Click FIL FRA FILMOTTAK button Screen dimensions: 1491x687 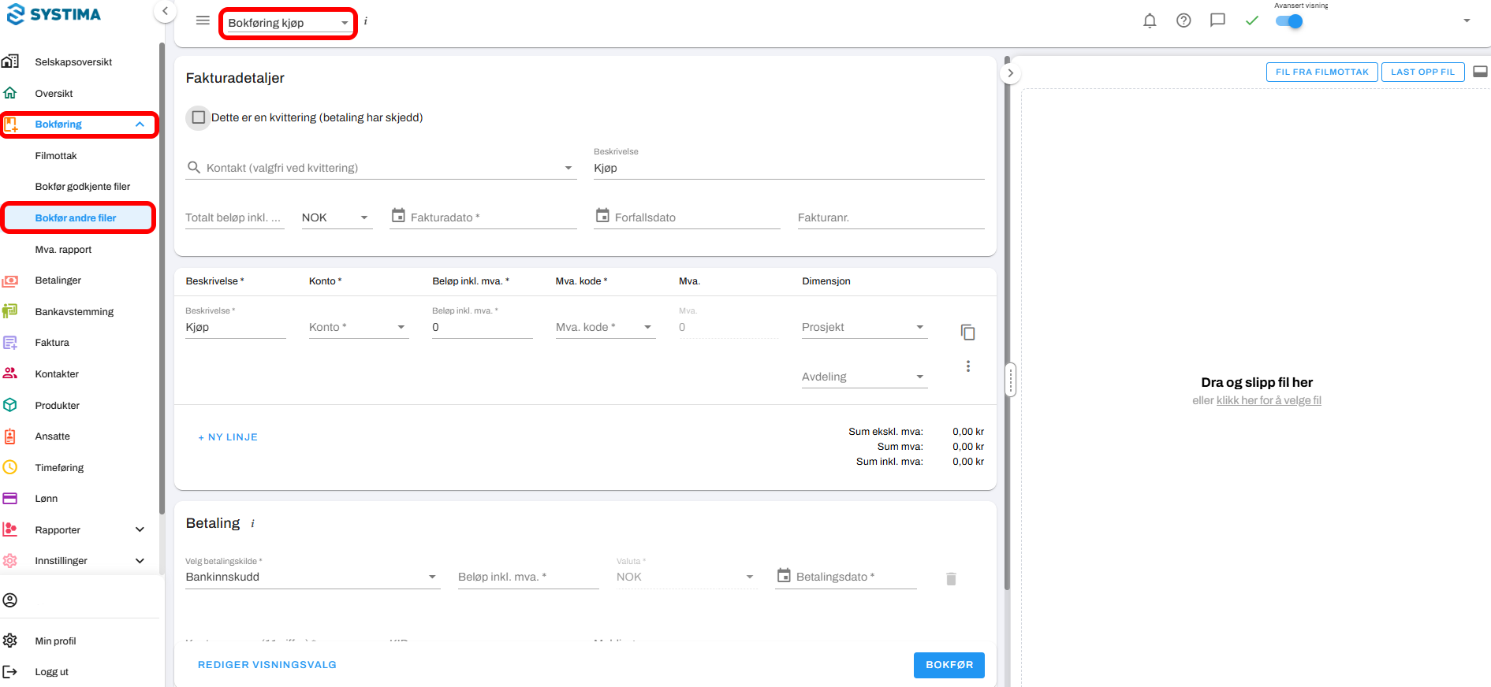tap(1322, 72)
